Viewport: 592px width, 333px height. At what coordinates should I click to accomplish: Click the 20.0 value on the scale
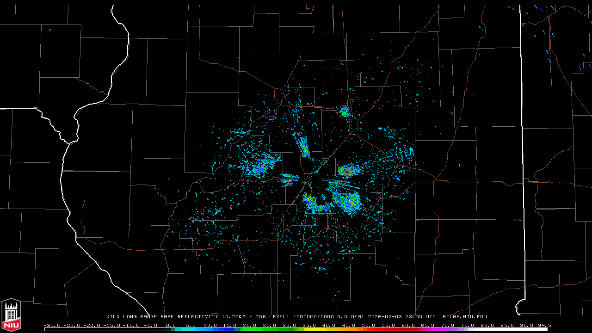(250, 325)
